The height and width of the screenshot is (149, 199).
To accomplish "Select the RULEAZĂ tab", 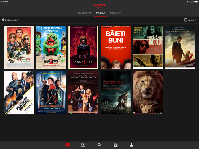I will pos(100,13).
